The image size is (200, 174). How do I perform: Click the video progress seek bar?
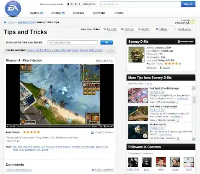tap(55, 126)
